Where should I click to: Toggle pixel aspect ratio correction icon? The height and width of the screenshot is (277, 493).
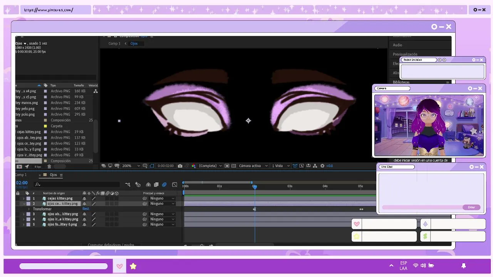point(295,166)
